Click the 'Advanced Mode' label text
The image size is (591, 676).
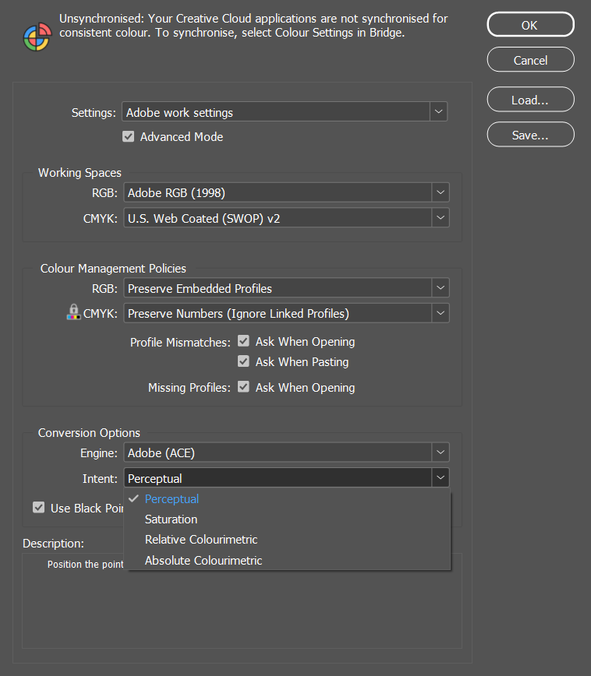(x=182, y=136)
